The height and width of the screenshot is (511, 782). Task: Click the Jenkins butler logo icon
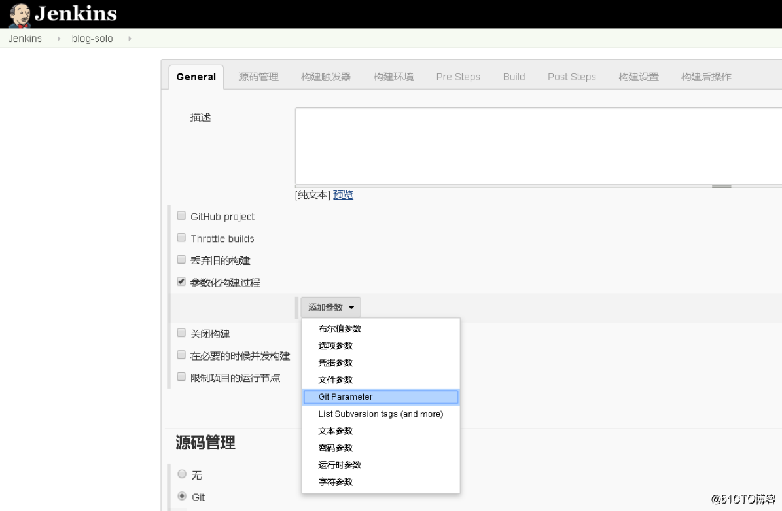click(x=20, y=15)
